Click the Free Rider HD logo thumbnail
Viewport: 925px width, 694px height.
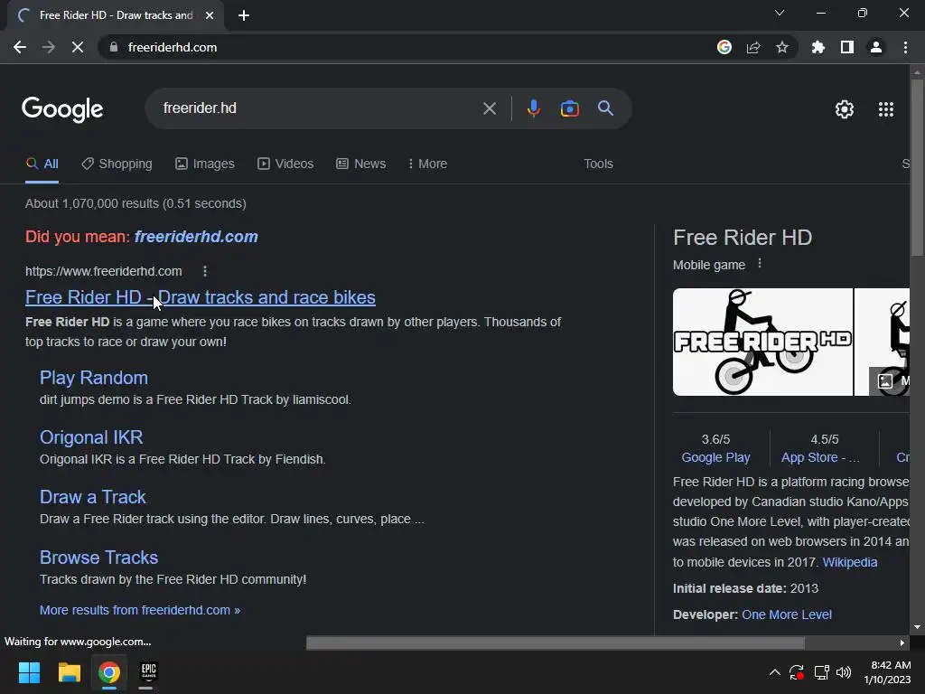tap(762, 342)
